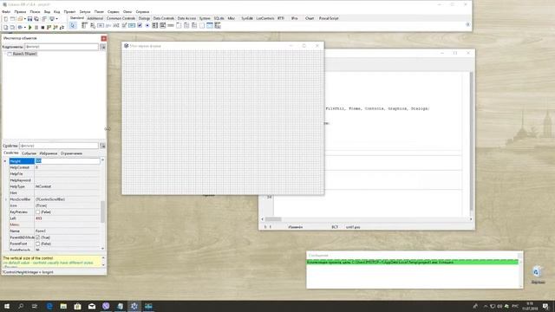Click the New unit toolbar icon
The image size is (555, 312).
(6, 19)
